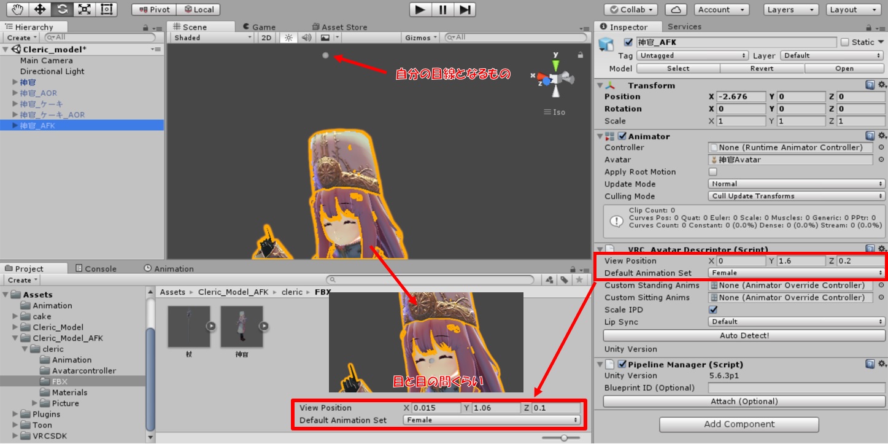Switch to the Game tab
This screenshot has height=444, width=888.
click(x=259, y=27)
